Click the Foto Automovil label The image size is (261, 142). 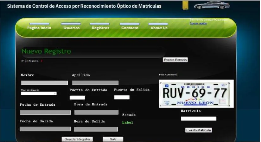click(x=168, y=75)
